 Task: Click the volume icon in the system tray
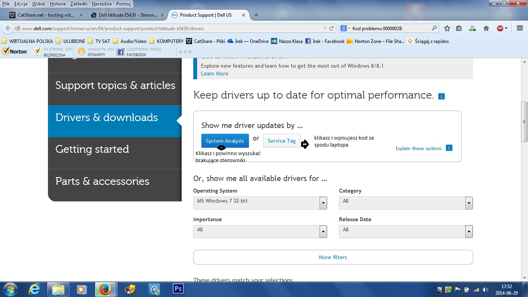[x=485, y=290]
